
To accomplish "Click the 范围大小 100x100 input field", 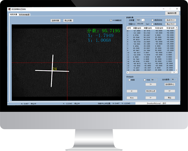I will tap(141, 24).
